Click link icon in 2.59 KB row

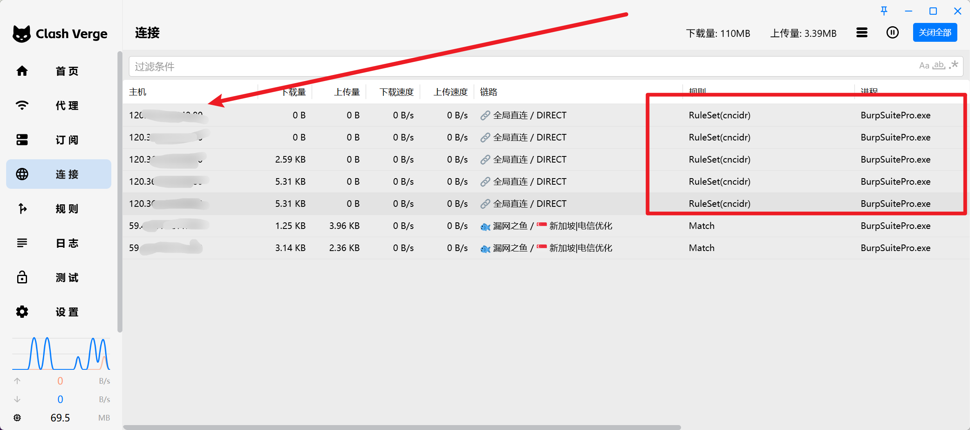(485, 159)
